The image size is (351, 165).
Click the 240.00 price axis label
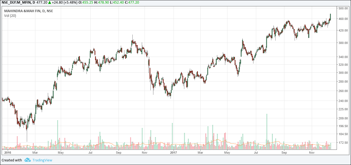[x=343, y=101]
